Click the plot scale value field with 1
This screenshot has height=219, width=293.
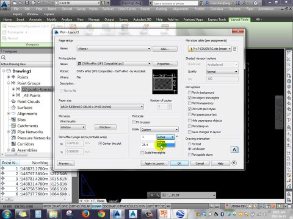148,137
